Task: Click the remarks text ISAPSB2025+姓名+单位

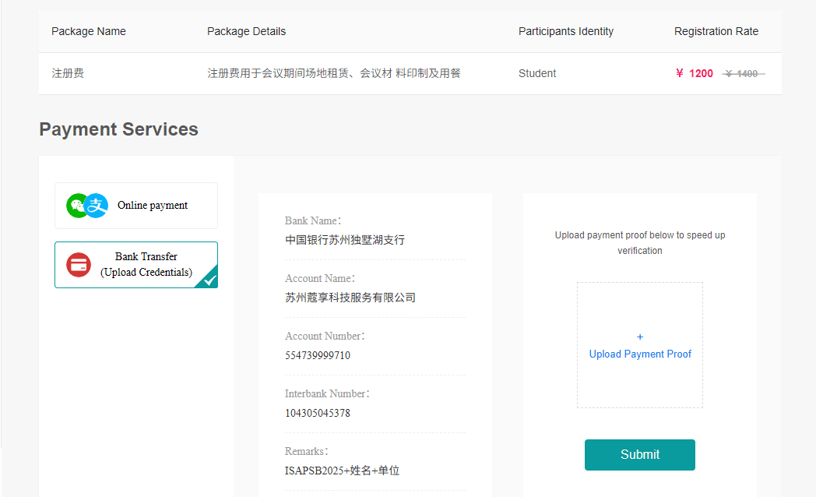Action: click(342, 471)
